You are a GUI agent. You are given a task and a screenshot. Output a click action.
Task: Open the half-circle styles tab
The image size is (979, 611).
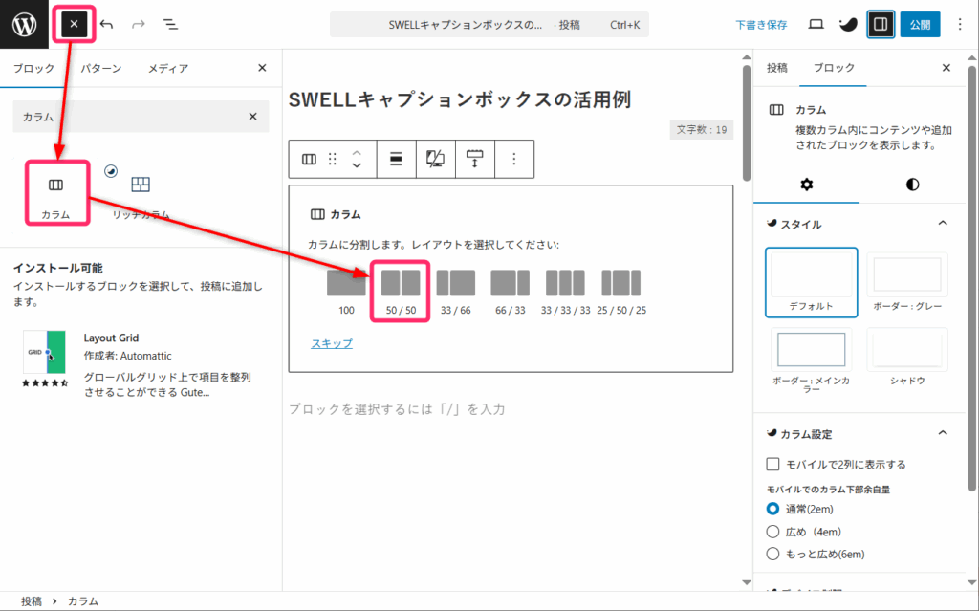coord(912,185)
